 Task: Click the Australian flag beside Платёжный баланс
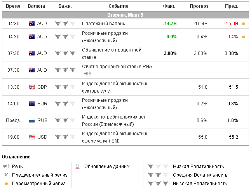coord(32,24)
